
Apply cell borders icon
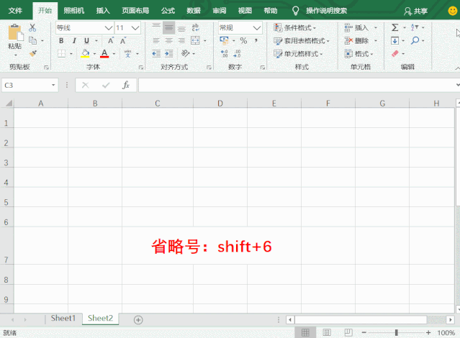[x=61, y=54]
